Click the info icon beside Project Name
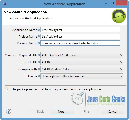 pyautogui.click(x=39, y=36)
